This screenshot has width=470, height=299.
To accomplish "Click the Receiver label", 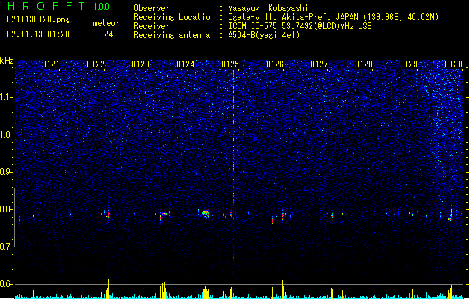I will 152,26.
